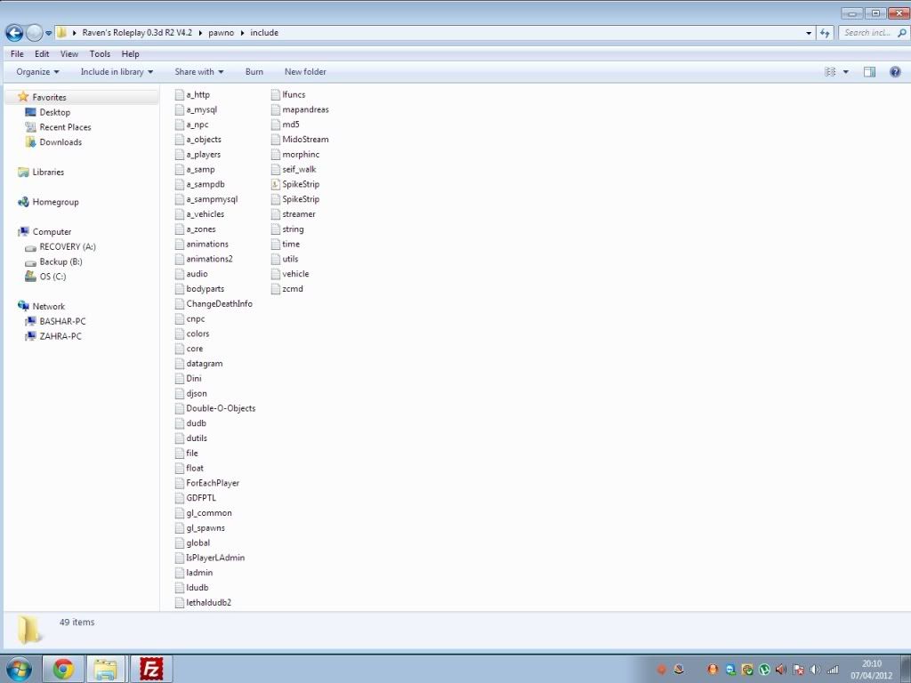
Task: Click the volume speaker tray icon
Action: (815, 670)
